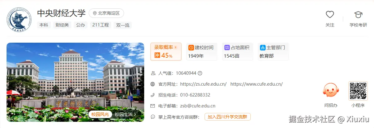Screen dimensions: 374x128
Task: Click the blue 主管部门 hierarchy icon
Action: click(x=263, y=48)
